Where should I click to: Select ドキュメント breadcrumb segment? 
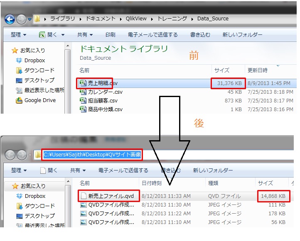pos(101,19)
